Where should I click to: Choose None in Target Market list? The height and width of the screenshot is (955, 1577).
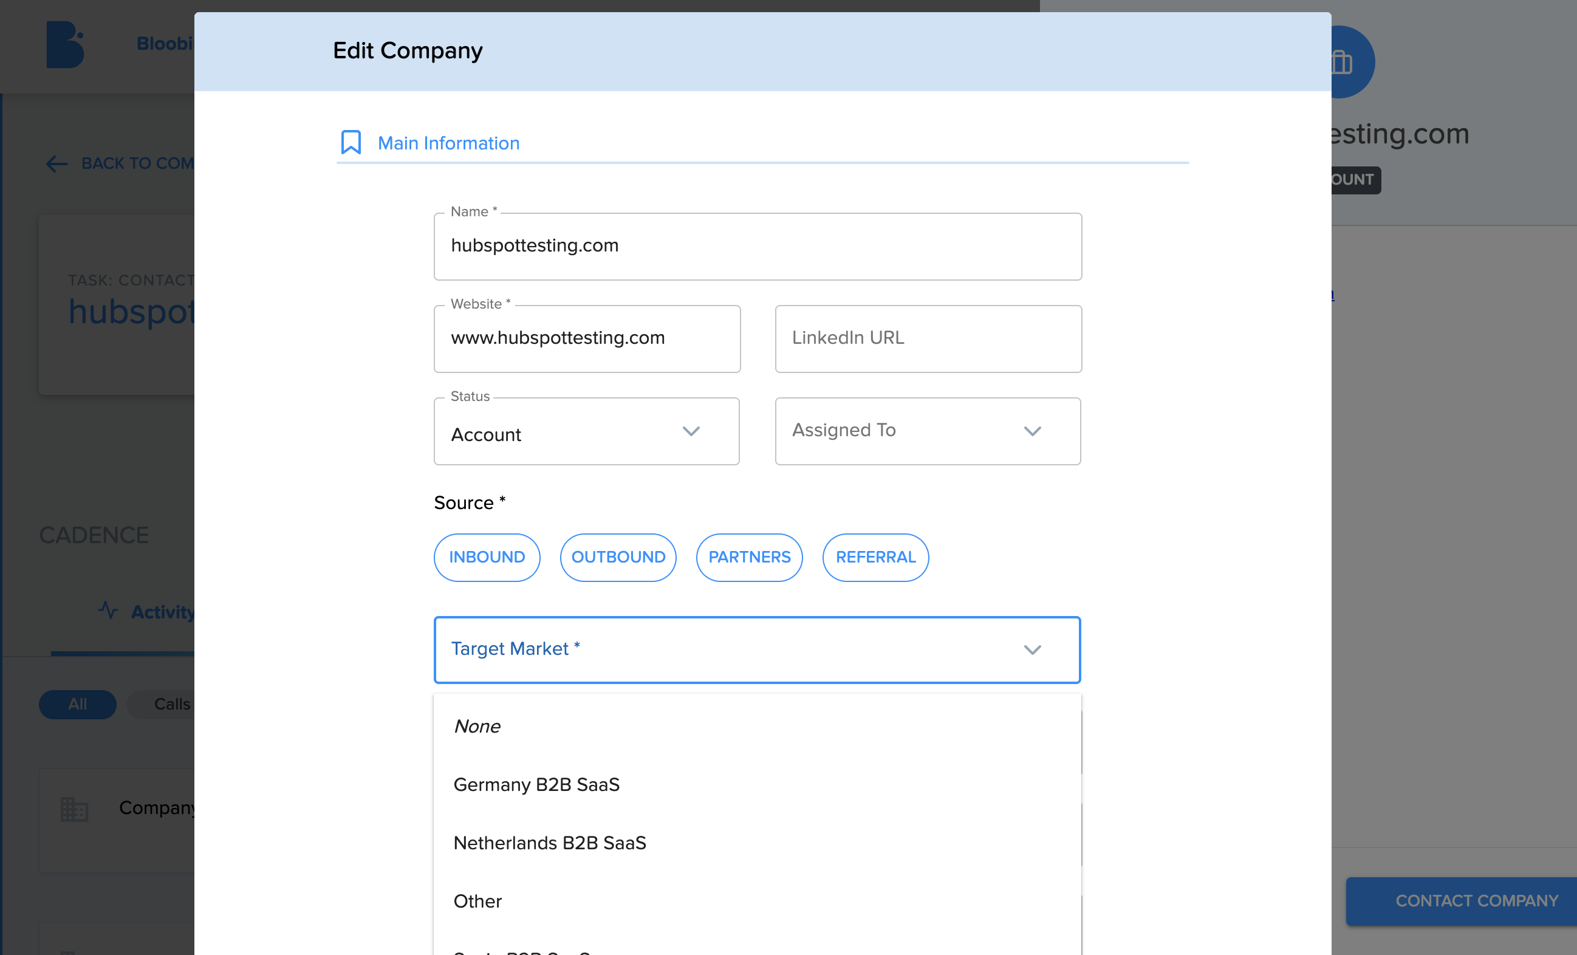click(x=757, y=727)
